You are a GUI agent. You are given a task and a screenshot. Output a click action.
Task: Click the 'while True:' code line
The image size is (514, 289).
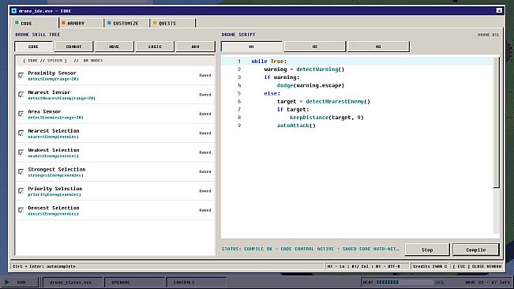pos(268,62)
